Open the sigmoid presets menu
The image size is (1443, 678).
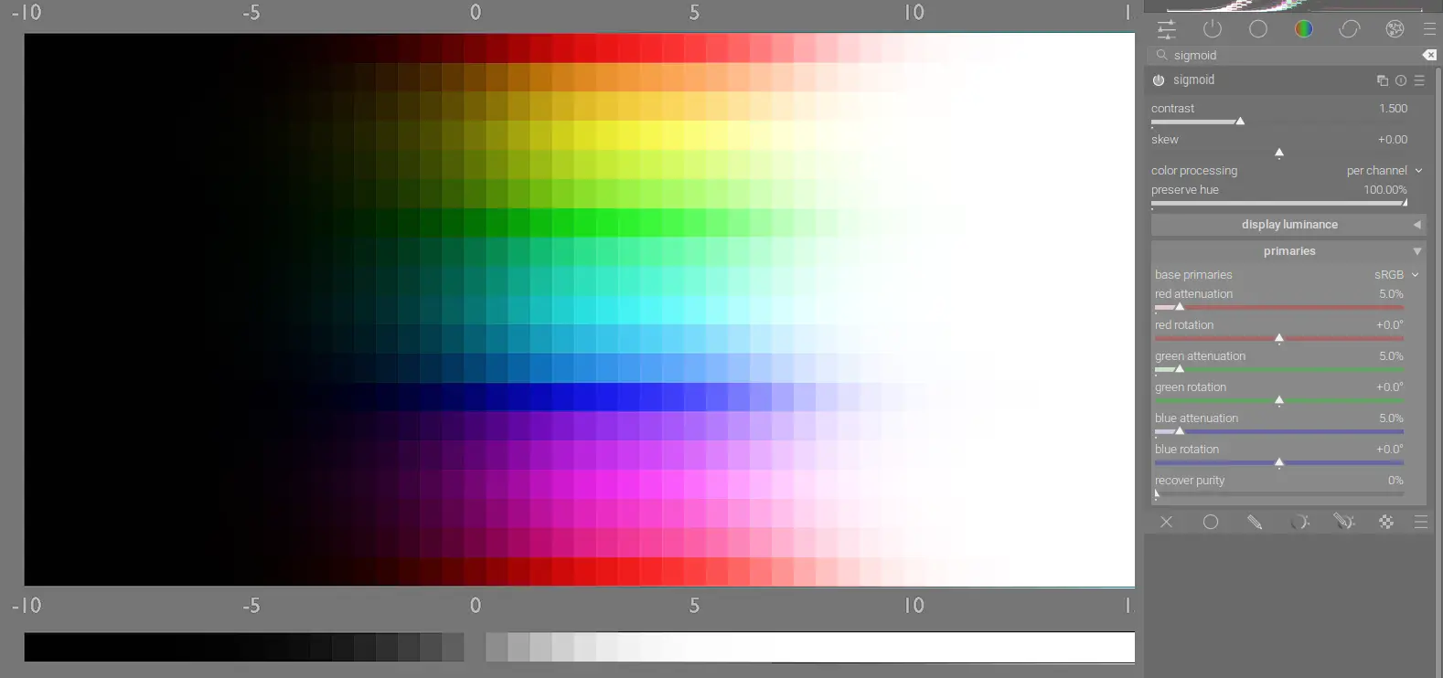point(1419,80)
